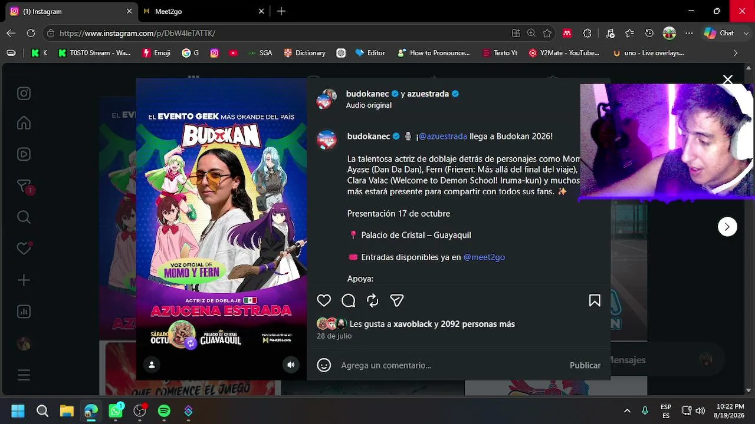The height and width of the screenshot is (424, 755).
Task: Open the 'Texto Yt' bookmark
Action: click(500, 53)
